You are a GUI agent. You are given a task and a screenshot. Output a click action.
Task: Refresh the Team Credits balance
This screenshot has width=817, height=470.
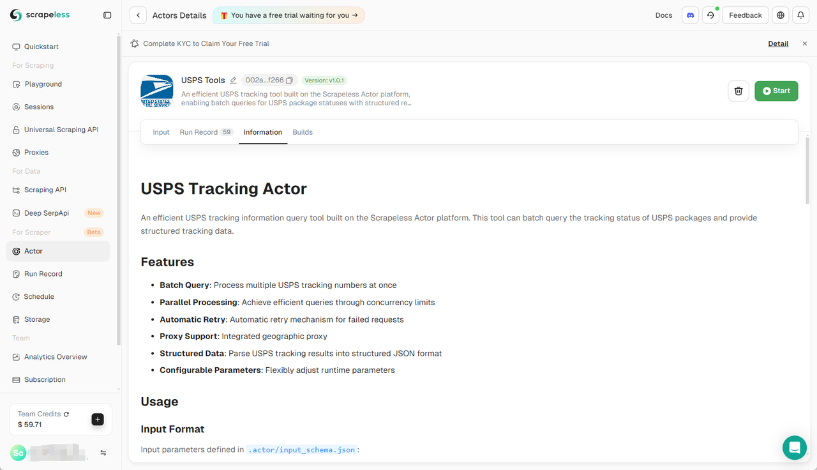pos(66,414)
